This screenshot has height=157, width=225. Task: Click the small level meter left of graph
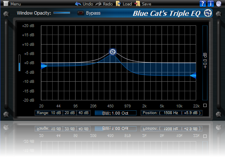point(19,63)
